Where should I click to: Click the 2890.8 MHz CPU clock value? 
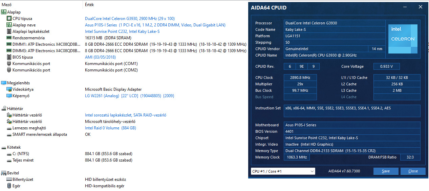click(300, 78)
